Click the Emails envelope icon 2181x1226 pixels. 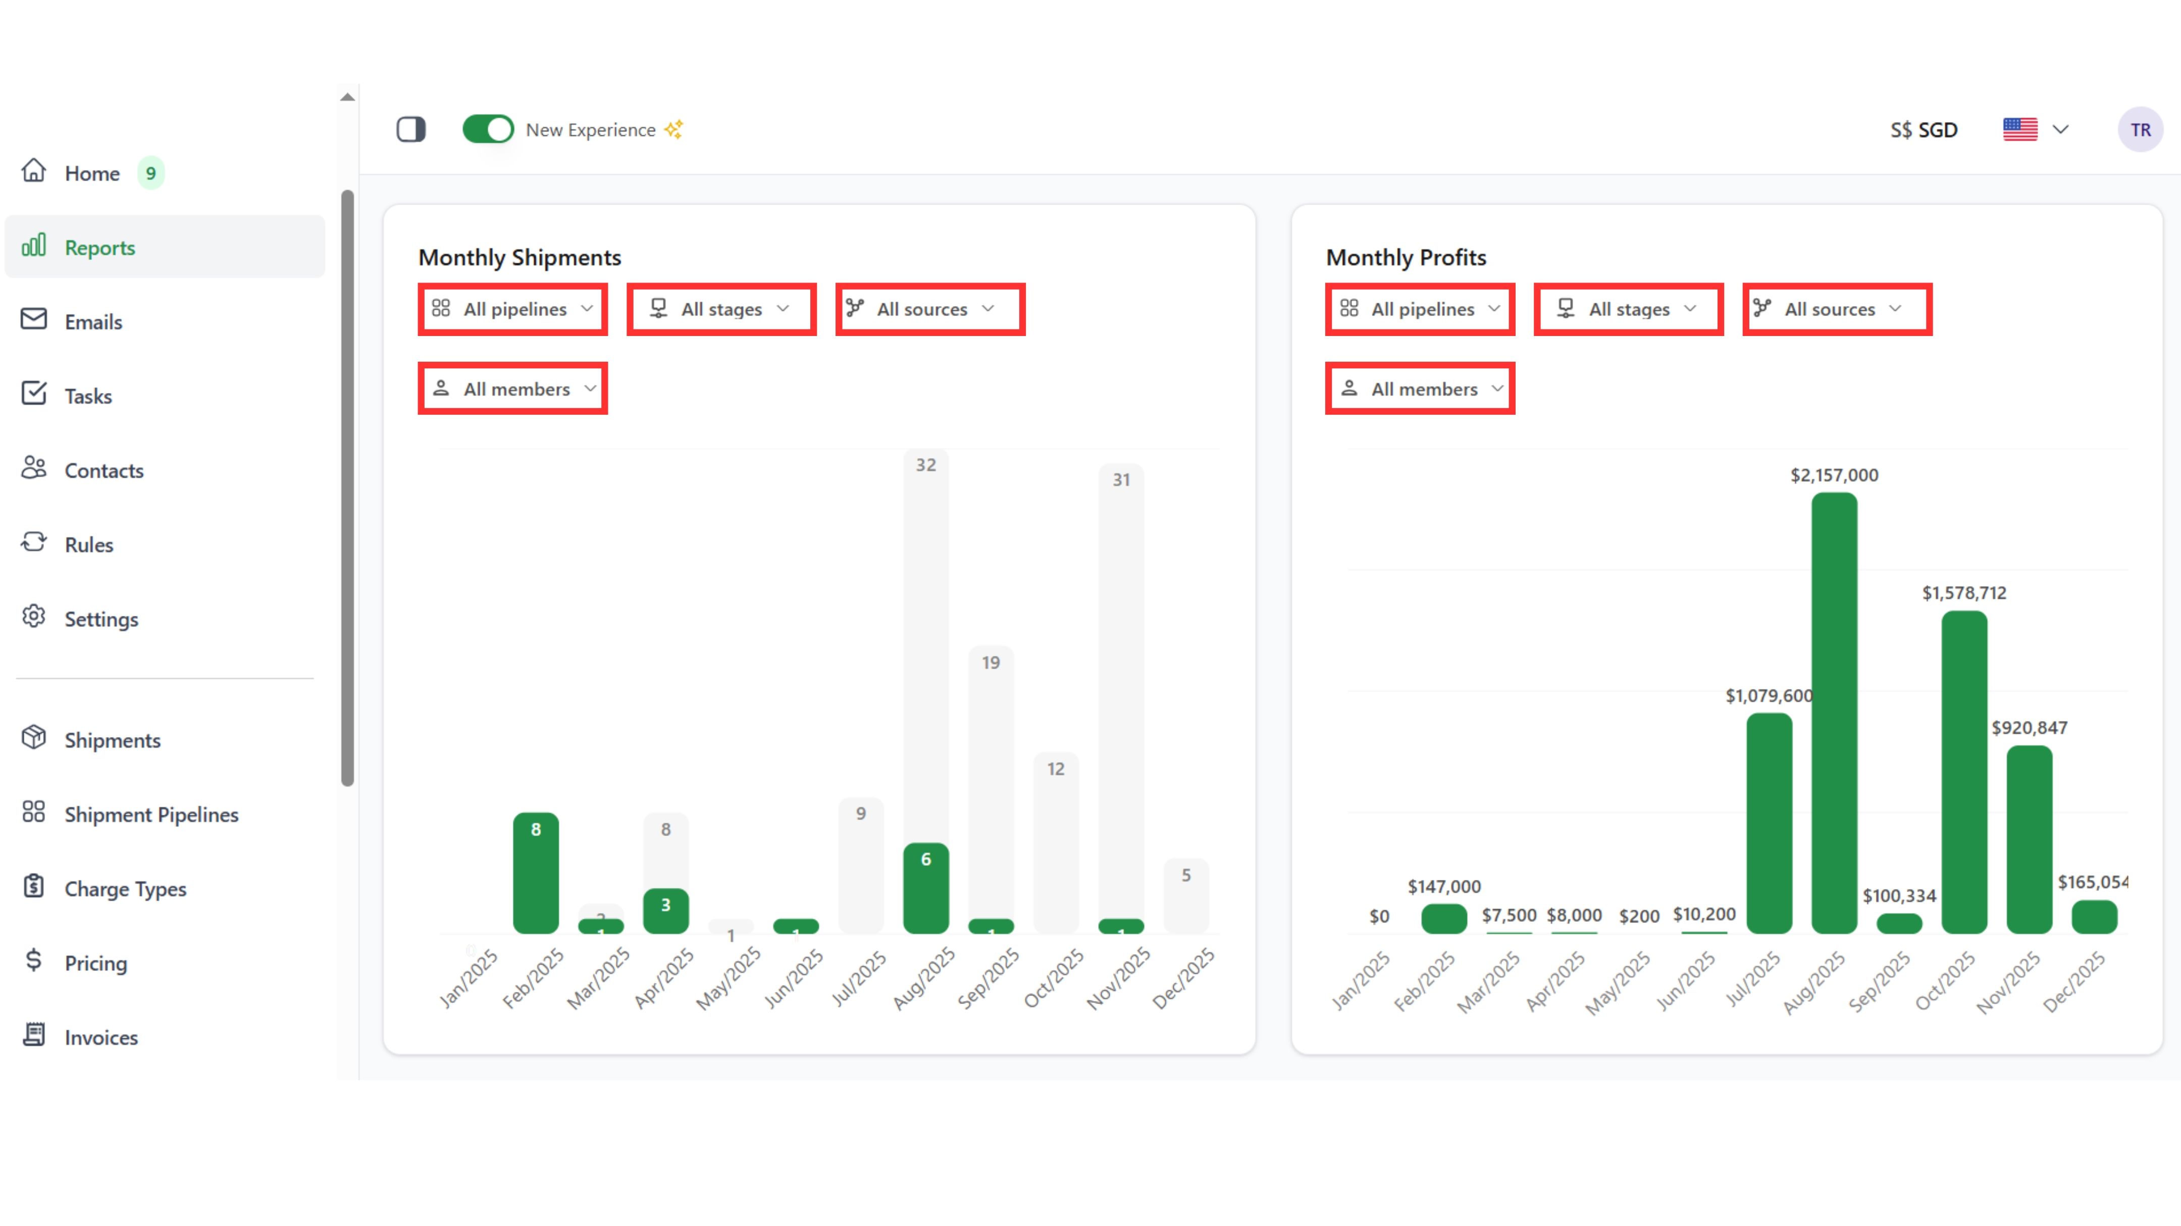pyautogui.click(x=33, y=320)
